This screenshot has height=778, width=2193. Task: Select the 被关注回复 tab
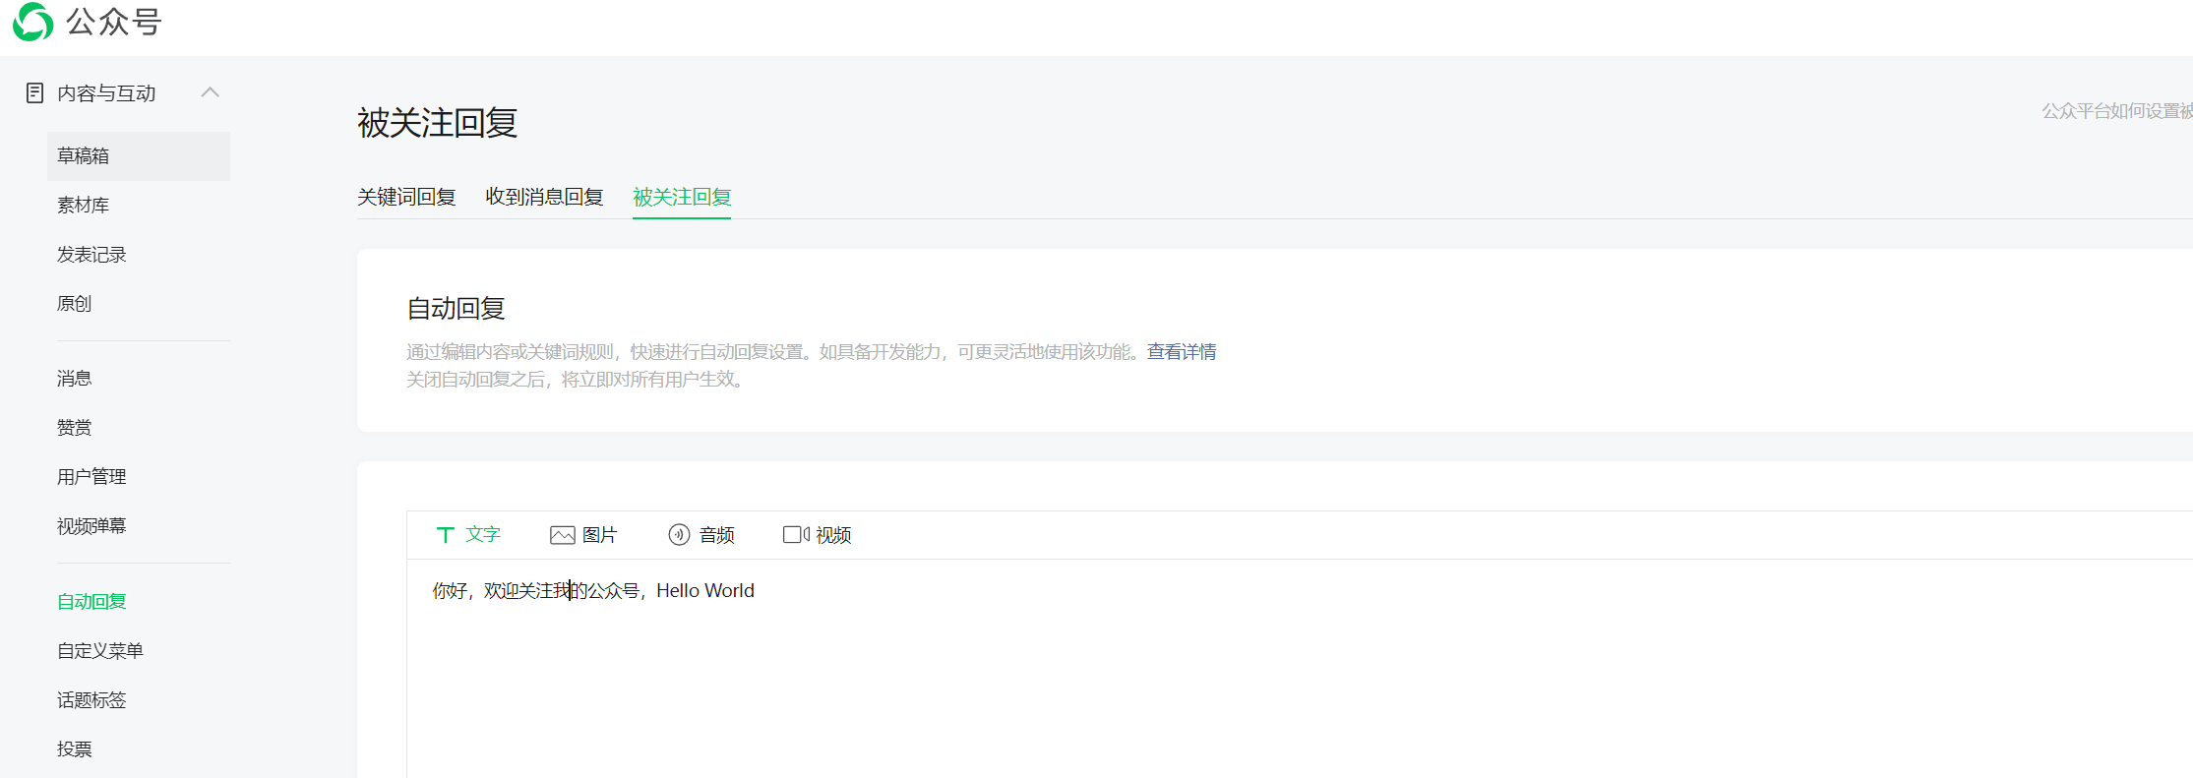[x=682, y=197]
